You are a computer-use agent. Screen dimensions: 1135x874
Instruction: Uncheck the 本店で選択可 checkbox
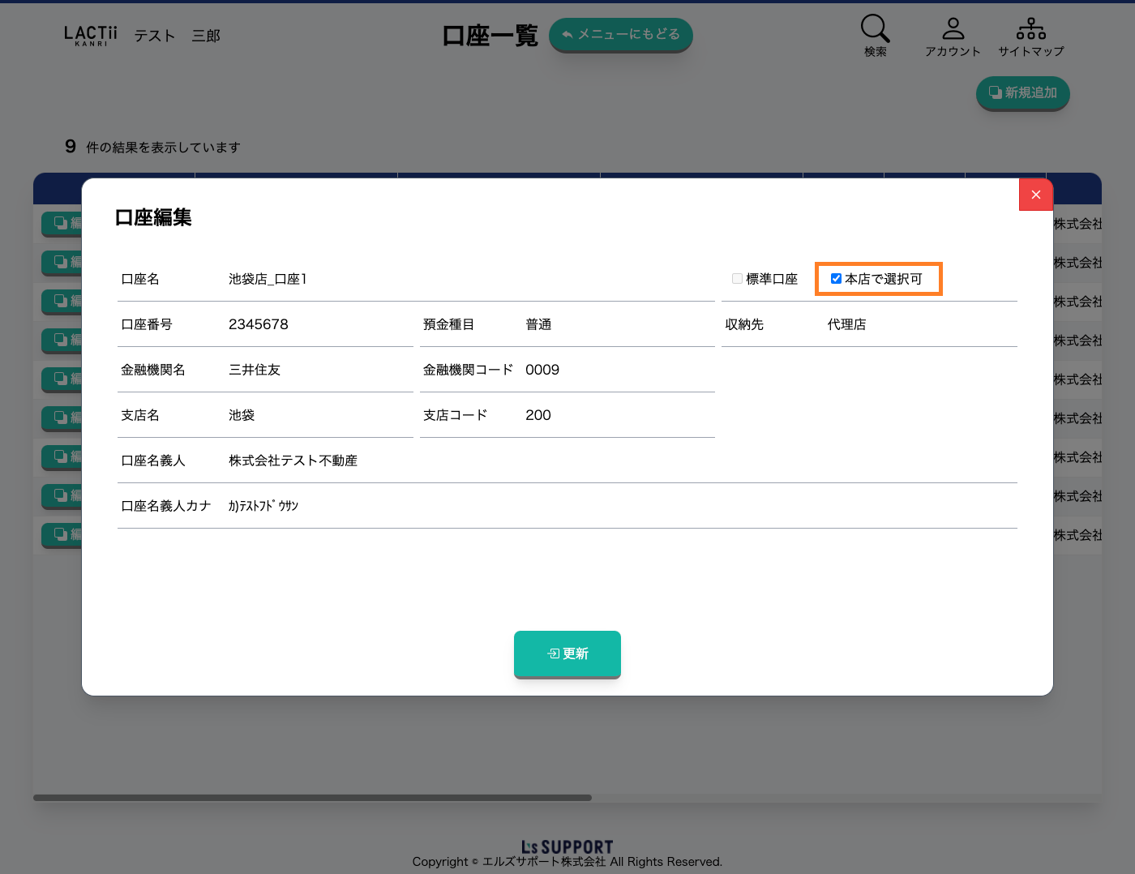(836, 279)
